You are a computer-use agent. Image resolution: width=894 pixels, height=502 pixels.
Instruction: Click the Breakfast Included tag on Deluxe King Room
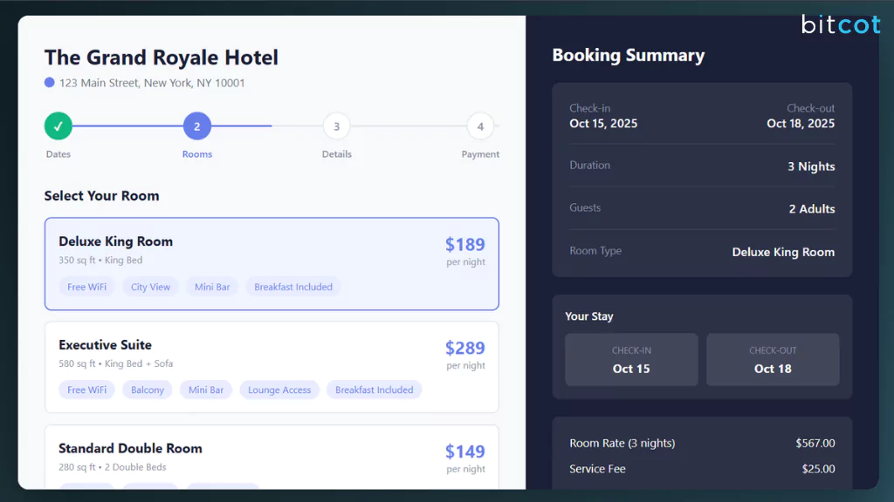point(292,287)
